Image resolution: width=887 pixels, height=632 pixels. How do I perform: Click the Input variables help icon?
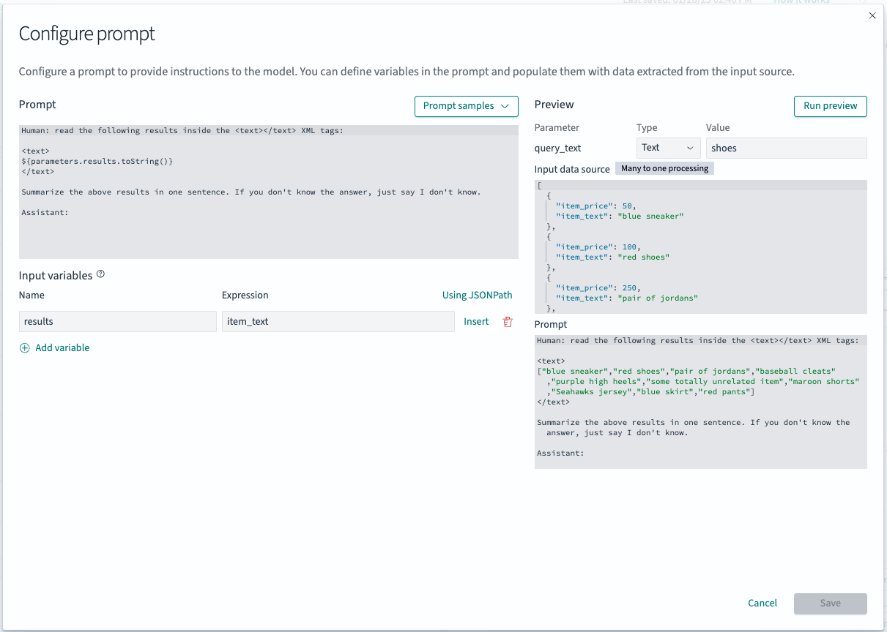click(101, 275)
